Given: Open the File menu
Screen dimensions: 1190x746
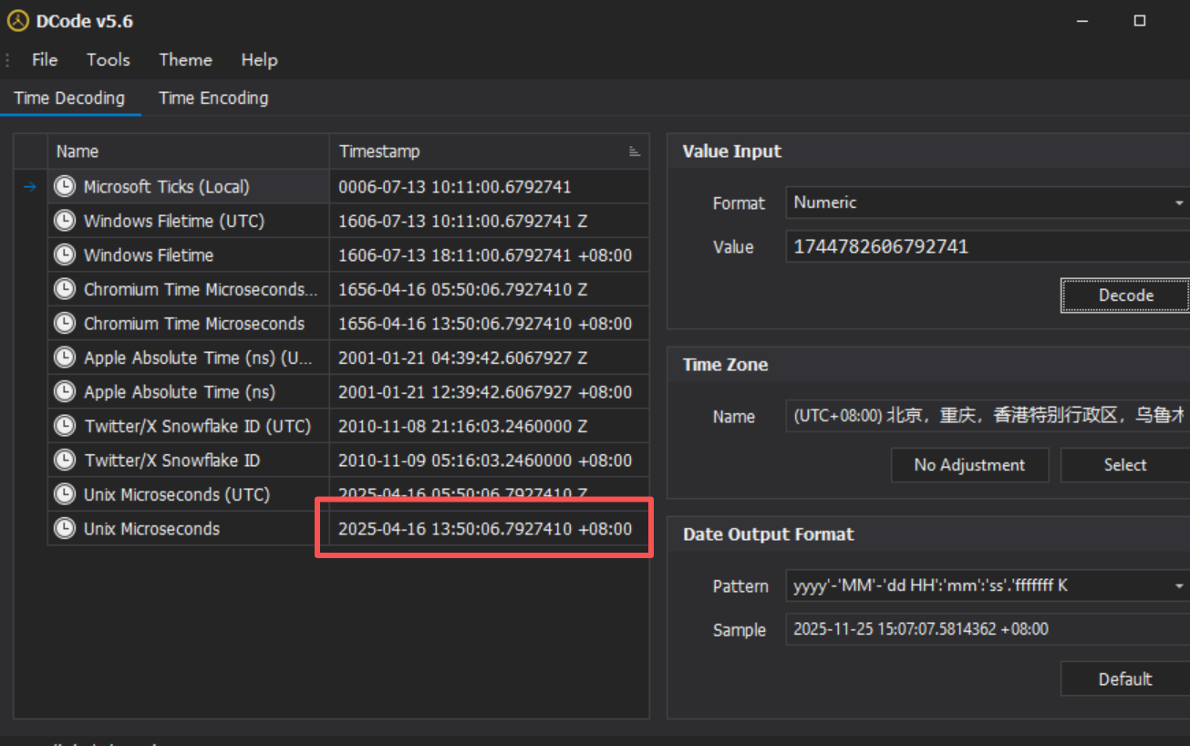Looking at the screenshot, I should 45,60.
